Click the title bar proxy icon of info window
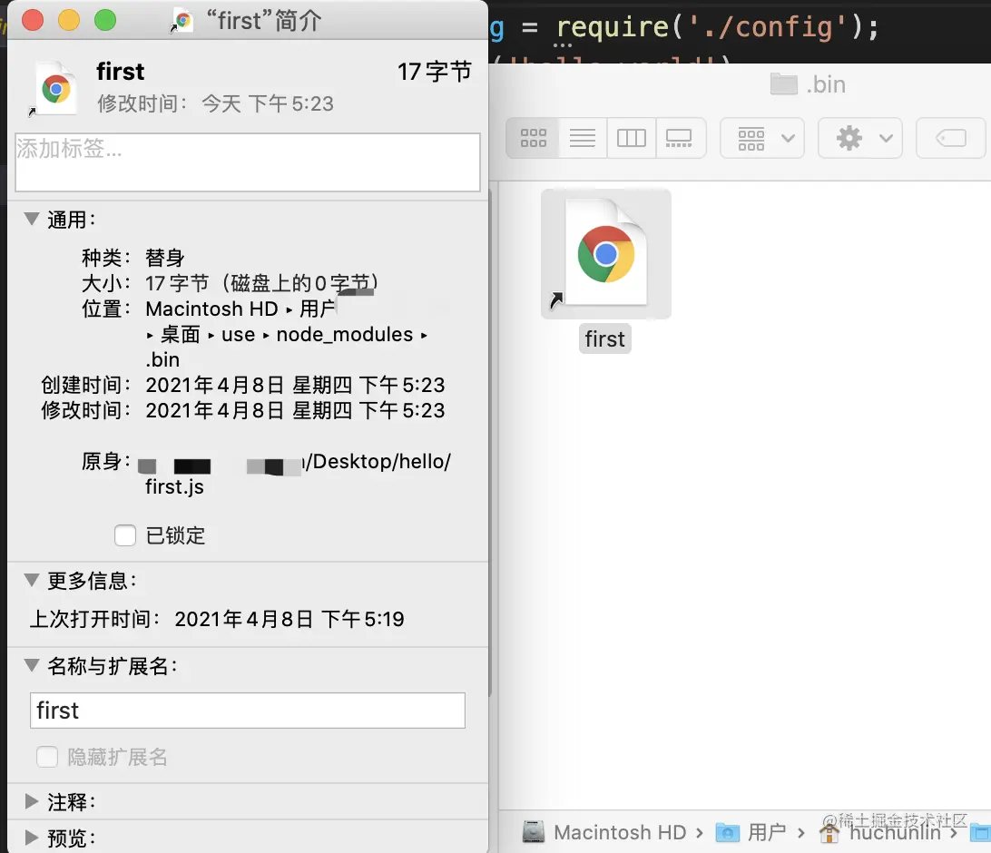Viewport: 991px width, 853px height. coord(182,21)
